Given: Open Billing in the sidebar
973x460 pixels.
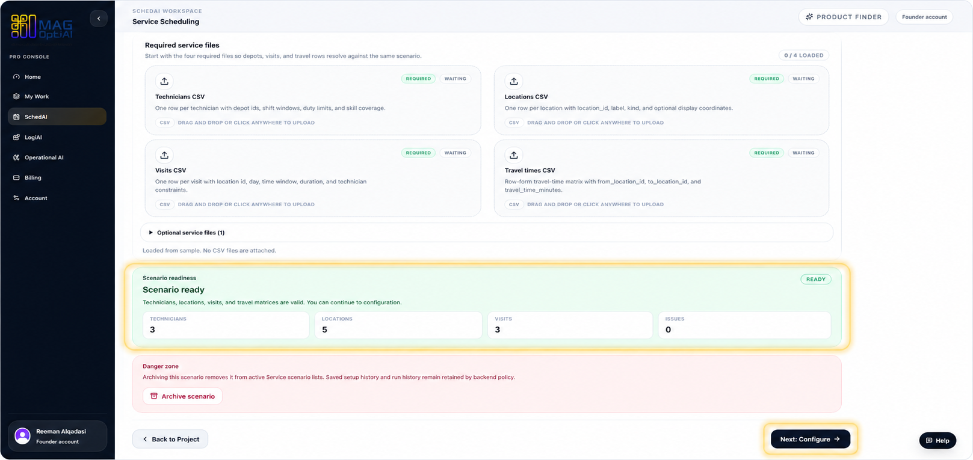Looking at the screenshot, I should pyautogui.click(x=57, y=178).
